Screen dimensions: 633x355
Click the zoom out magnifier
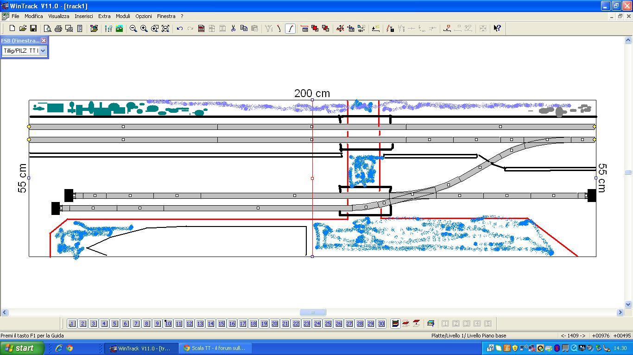click(x=133, y=28)
